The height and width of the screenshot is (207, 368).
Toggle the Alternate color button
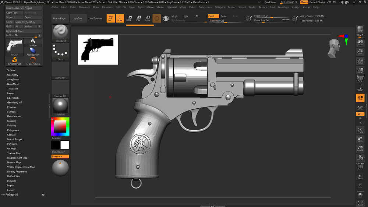(60, 156)
